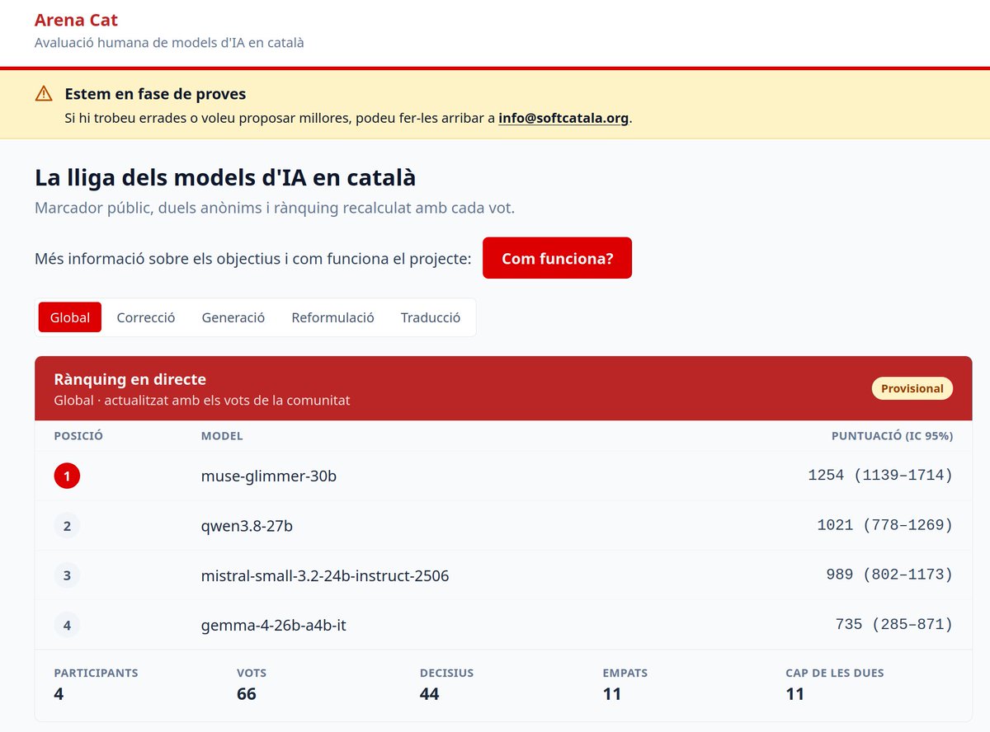Click the VOTS stat value 66

point(247,694)
